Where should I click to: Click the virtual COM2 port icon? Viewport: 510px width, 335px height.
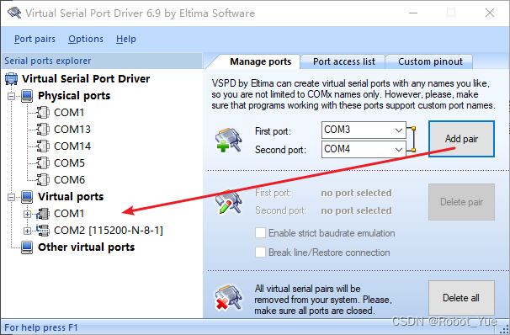click(x=43, y=231)
